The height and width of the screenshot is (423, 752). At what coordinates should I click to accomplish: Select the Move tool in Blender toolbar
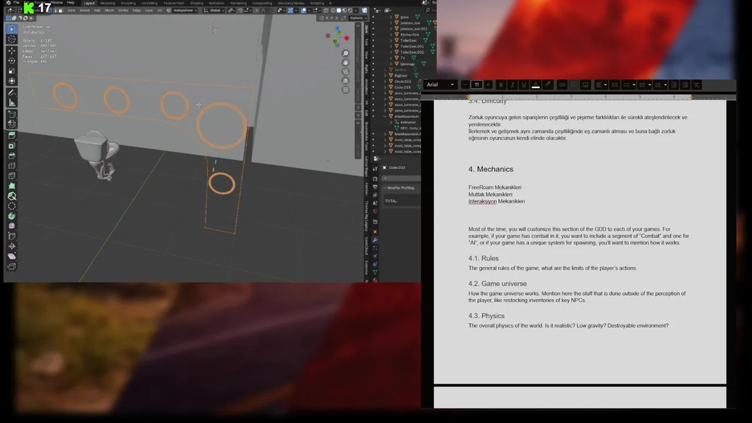point(11,50)
